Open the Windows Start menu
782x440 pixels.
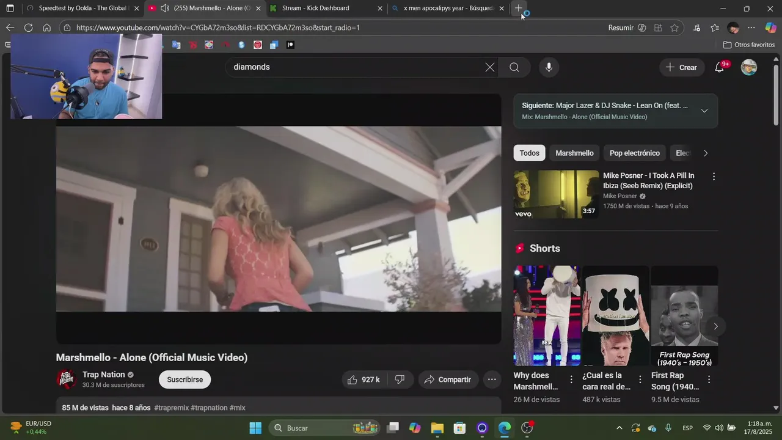(255, 428)
